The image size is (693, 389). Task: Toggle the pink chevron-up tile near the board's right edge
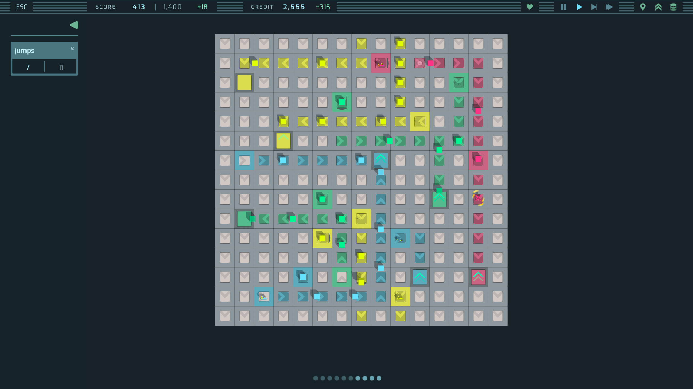tap(478, 277)
